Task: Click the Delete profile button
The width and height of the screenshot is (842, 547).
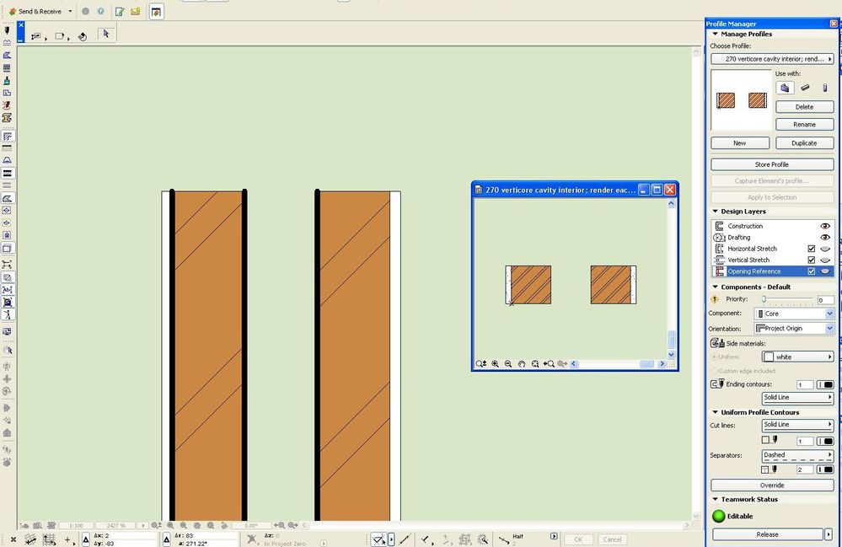Action: (804, 107)
